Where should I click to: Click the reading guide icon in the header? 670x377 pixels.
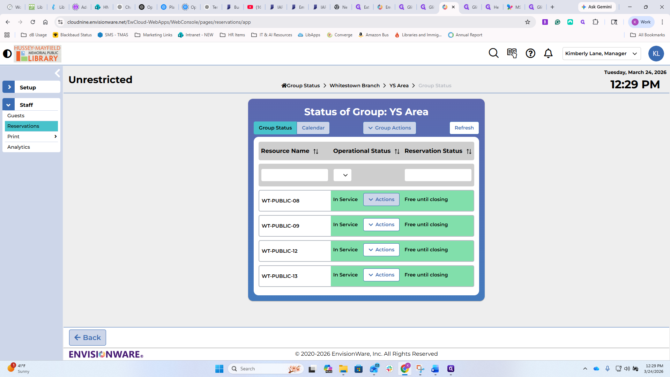[x=512, y=53]
